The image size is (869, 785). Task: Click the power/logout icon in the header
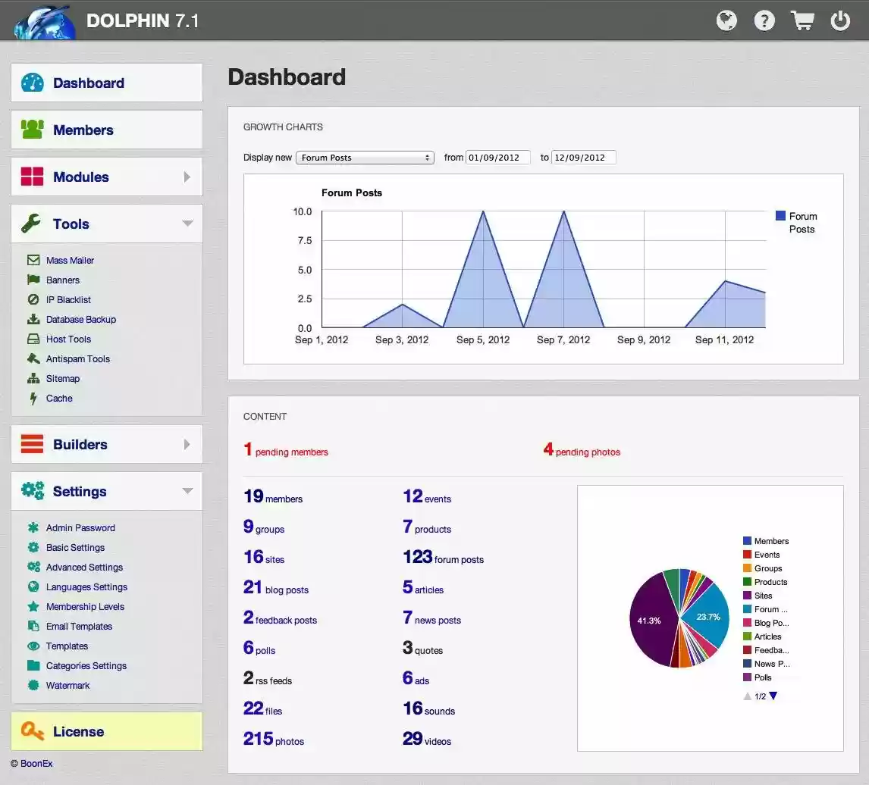(840, 20)
